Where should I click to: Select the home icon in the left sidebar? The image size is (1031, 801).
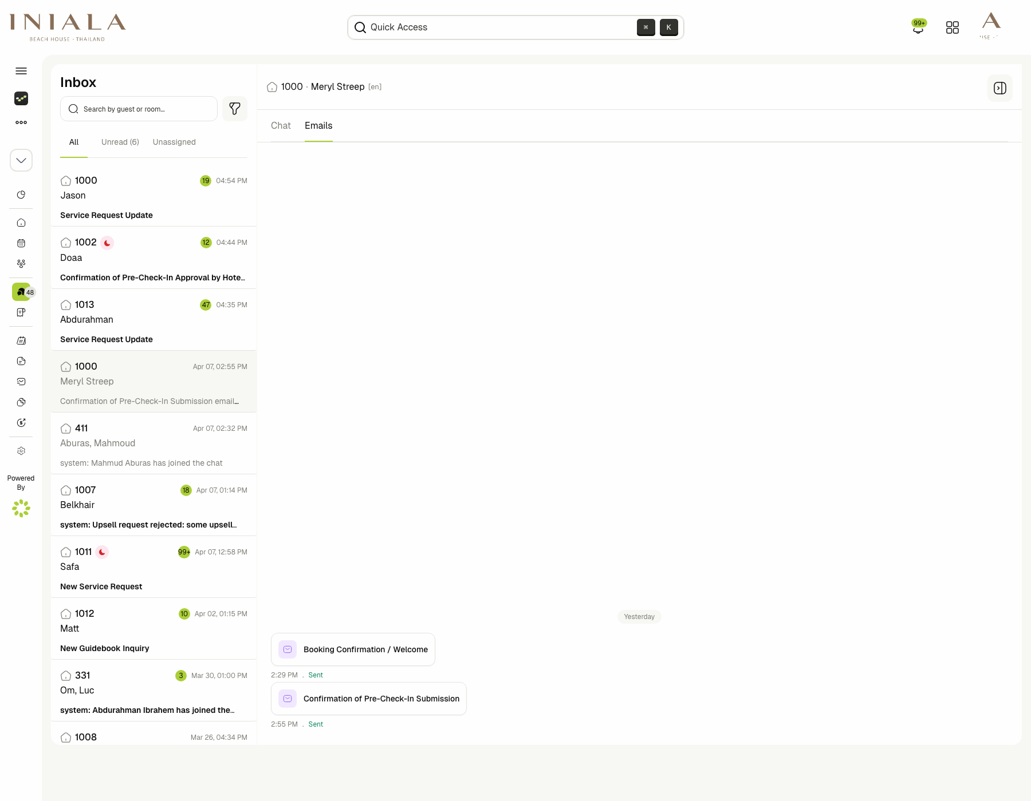[21, 223]
